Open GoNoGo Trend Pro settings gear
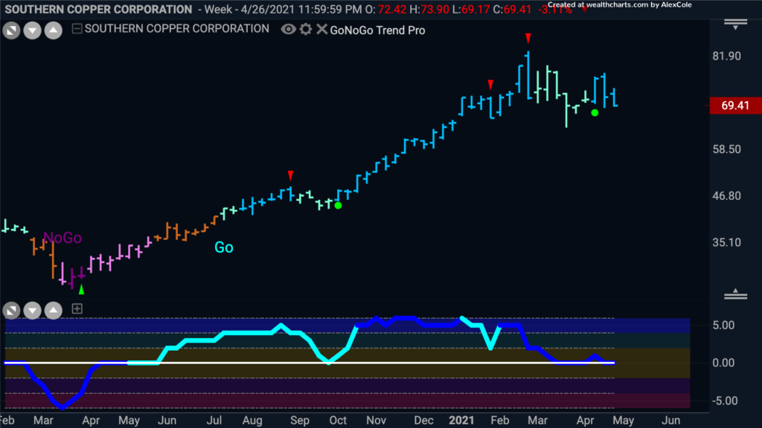The width and height of the screenshot is (762, 428). pyautogui.click(x=305, y=30)
